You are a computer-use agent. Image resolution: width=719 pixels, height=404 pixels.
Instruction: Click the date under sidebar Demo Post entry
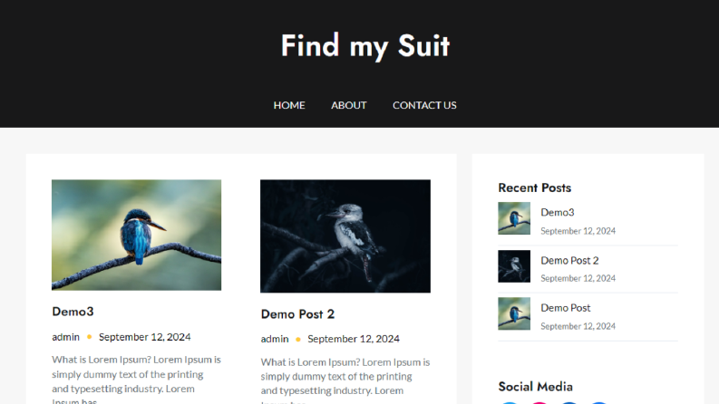click(578, 327)
